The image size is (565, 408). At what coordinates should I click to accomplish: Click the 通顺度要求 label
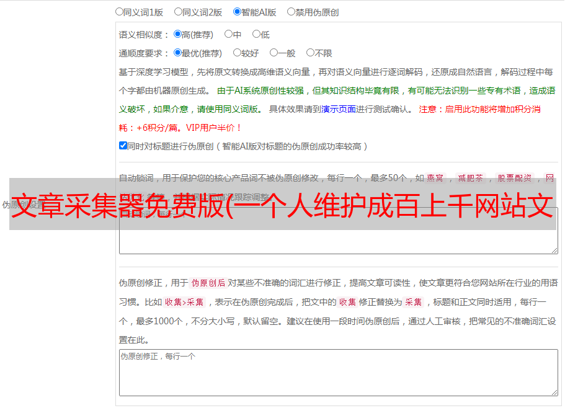[x=144, y=53]
